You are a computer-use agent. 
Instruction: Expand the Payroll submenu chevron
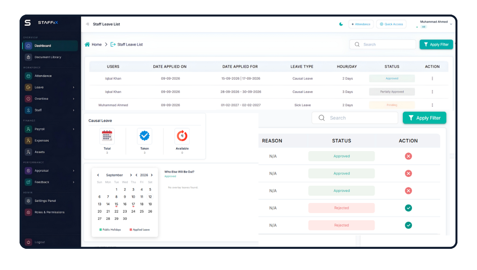pos(74,129)
